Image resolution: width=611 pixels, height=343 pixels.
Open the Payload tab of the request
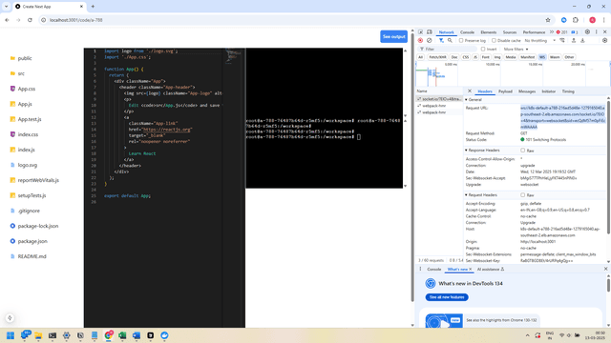tap(505, 91)
